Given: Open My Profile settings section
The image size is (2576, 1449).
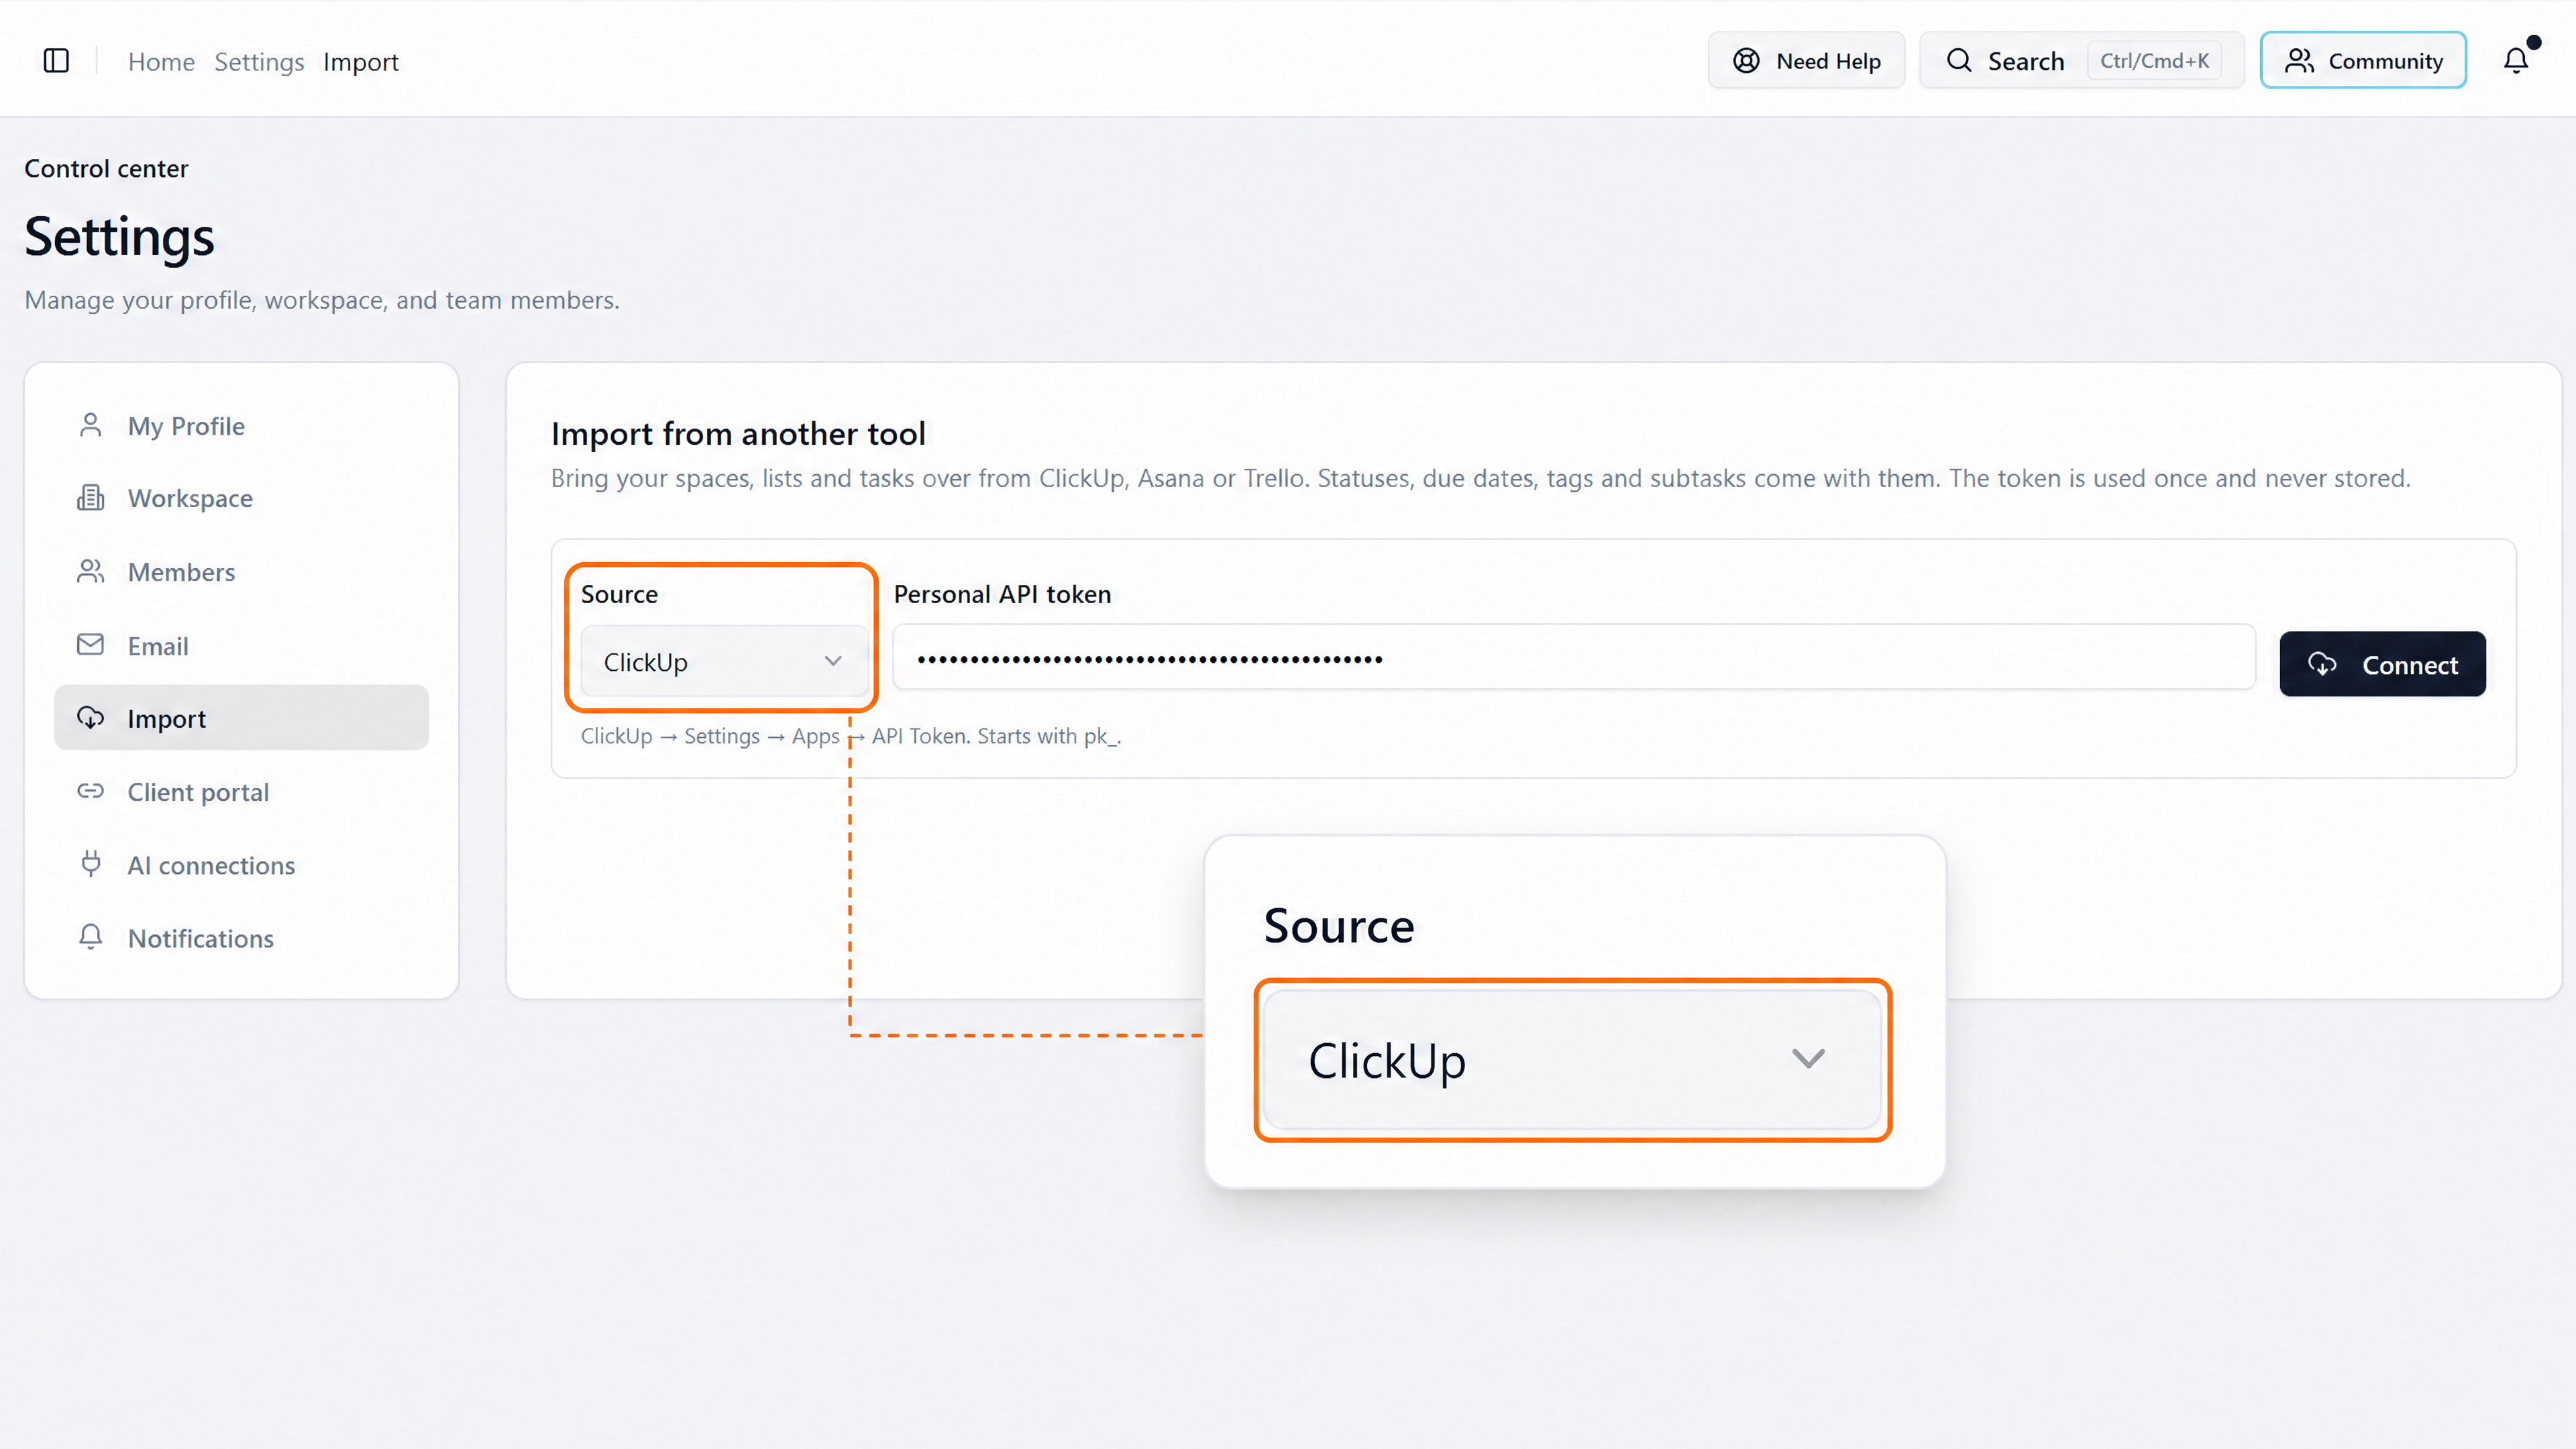Looking at the screenshot, I should (241, 426).
